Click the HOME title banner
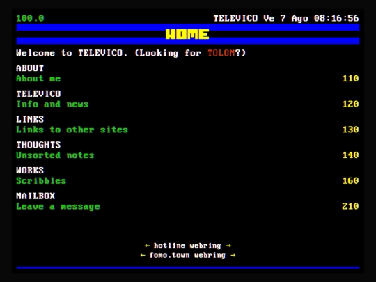376x282 pixels. [187, 34]
